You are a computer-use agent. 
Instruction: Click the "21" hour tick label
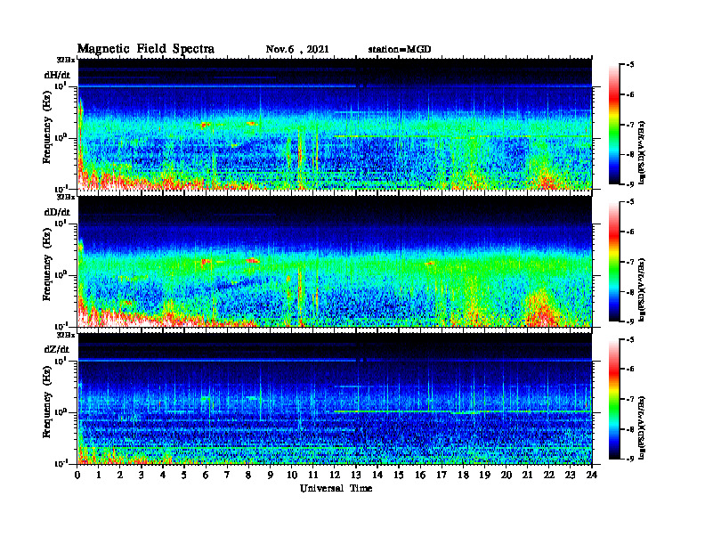[x=527, y=476]
